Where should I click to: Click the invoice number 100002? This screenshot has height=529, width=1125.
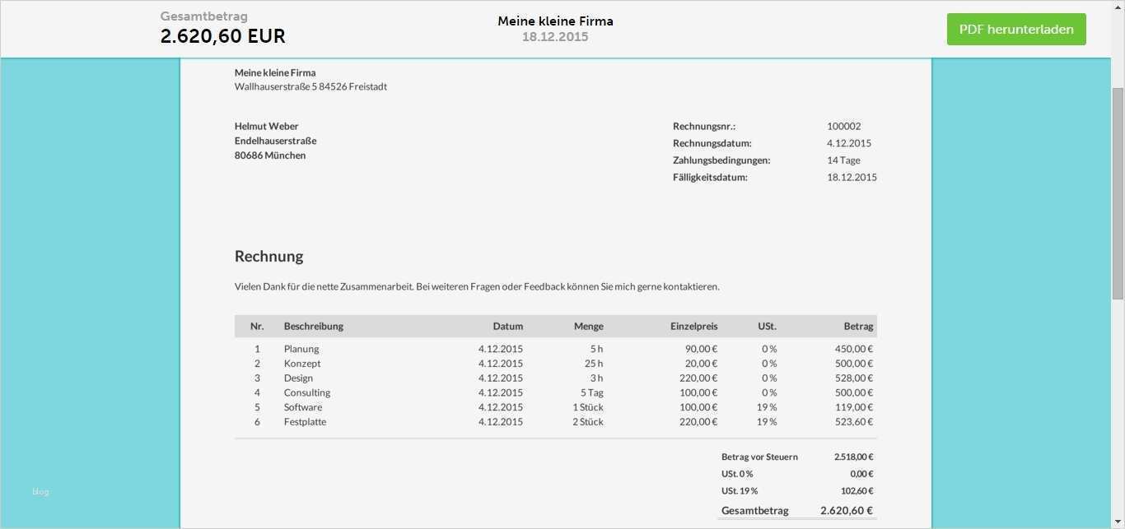(x=843, y=127)
